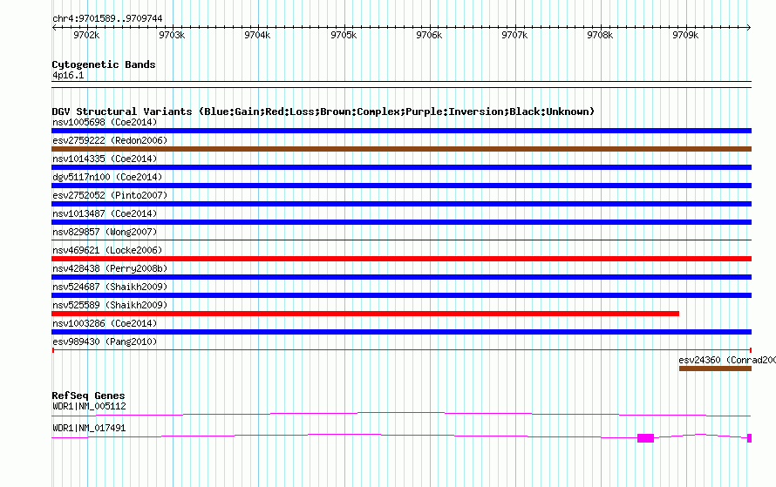Click the 9705k ruler tick label

tap(344, 35)
